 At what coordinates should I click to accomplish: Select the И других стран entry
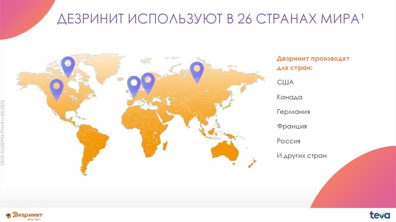302,155
